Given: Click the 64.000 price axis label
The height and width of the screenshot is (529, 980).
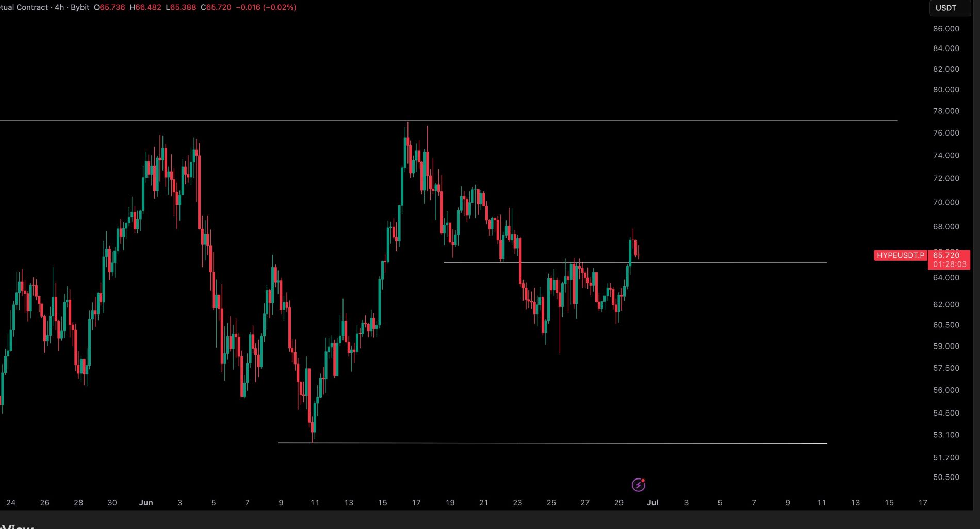Looking at the screenshot, I should [946, 278].
